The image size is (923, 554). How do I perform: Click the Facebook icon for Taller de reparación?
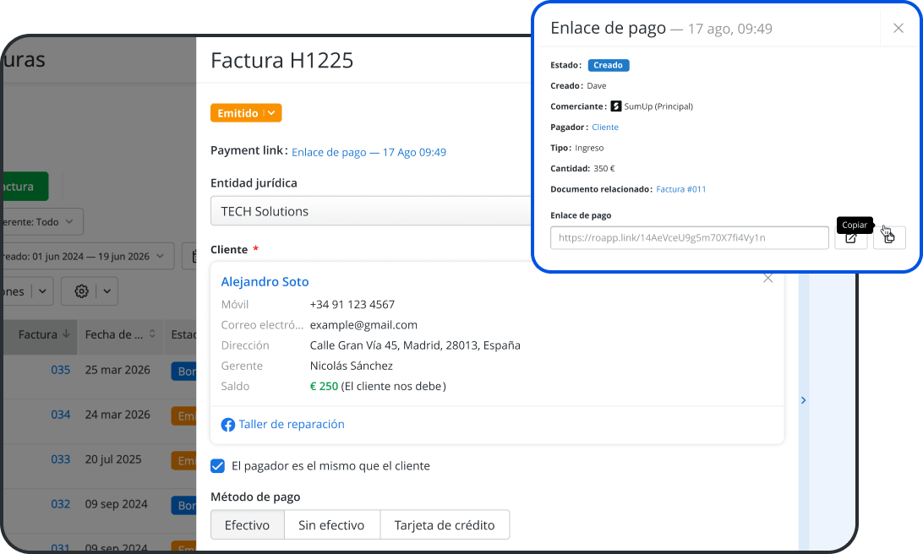(x=228, y=425)
